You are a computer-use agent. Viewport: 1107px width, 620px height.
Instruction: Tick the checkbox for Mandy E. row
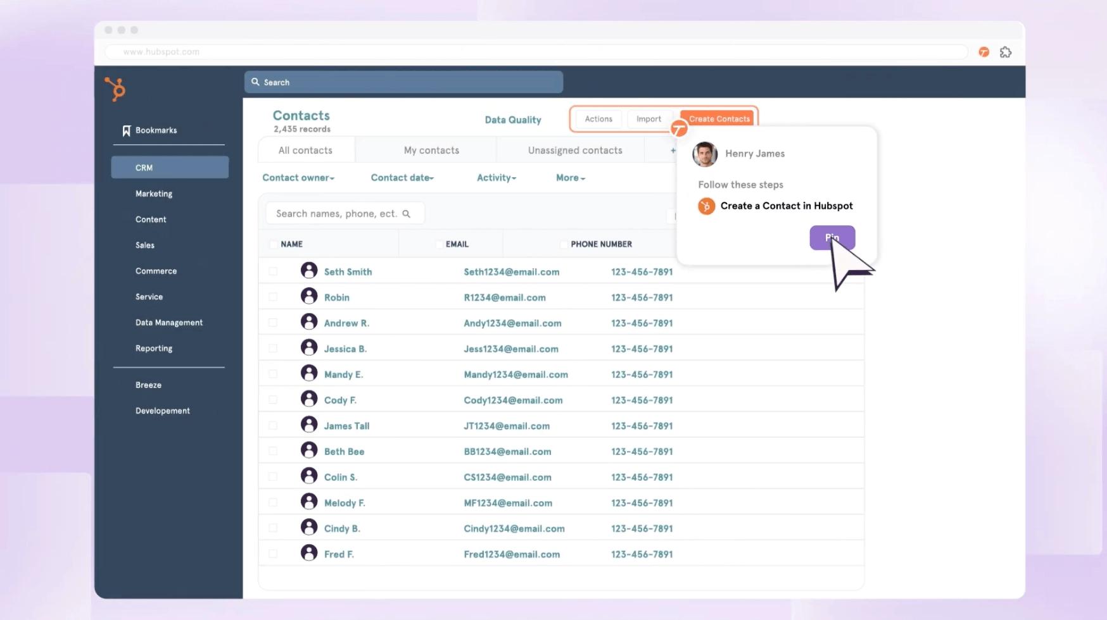pyautogui.click(x=273, y=374)
